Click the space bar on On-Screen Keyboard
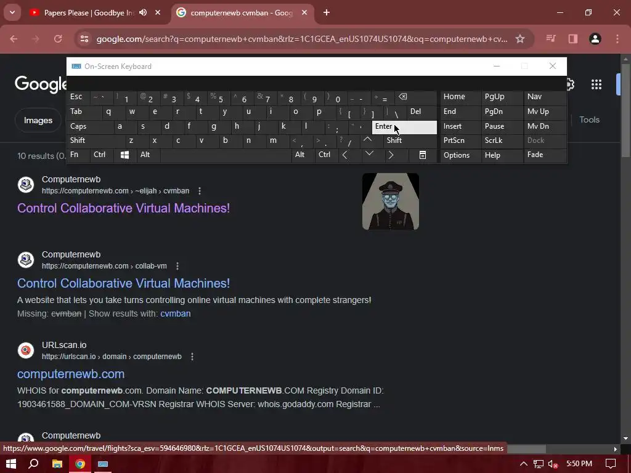 point(226,155)
